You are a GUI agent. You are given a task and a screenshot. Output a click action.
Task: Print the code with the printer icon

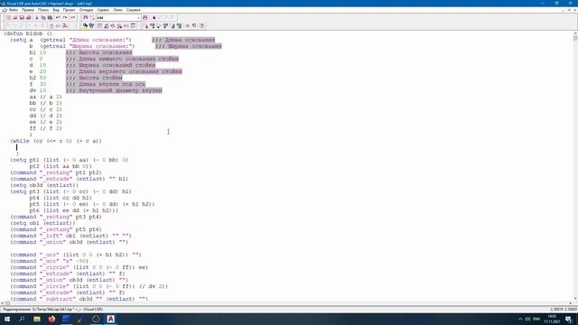coord(28,18)
